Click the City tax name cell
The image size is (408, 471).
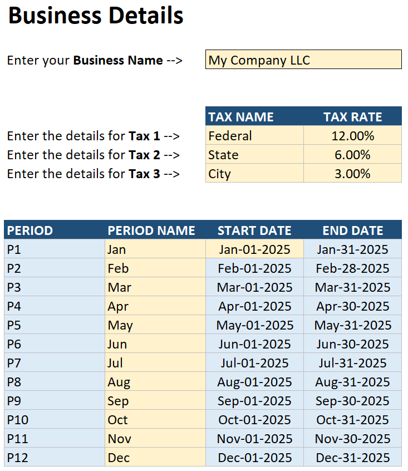[254, 174]
